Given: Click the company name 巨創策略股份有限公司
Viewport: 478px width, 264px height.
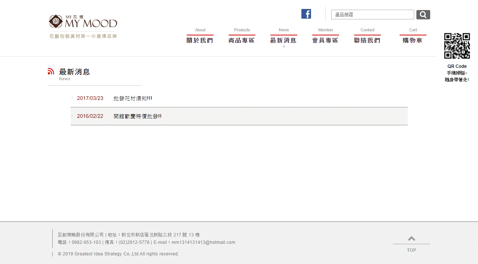Looking at the screenshot, I should [81, 235].
